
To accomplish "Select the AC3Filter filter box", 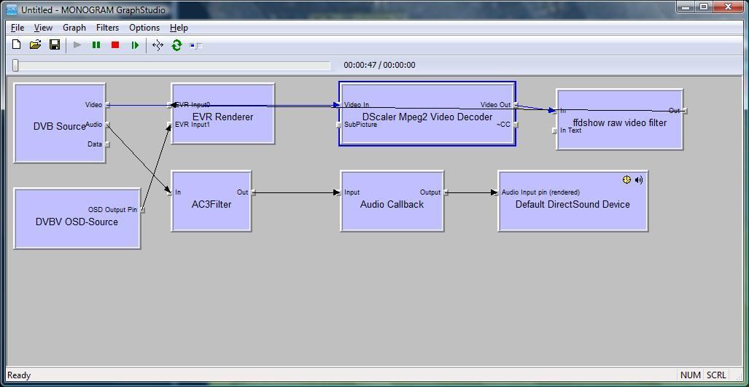I will tap(211, 201).
